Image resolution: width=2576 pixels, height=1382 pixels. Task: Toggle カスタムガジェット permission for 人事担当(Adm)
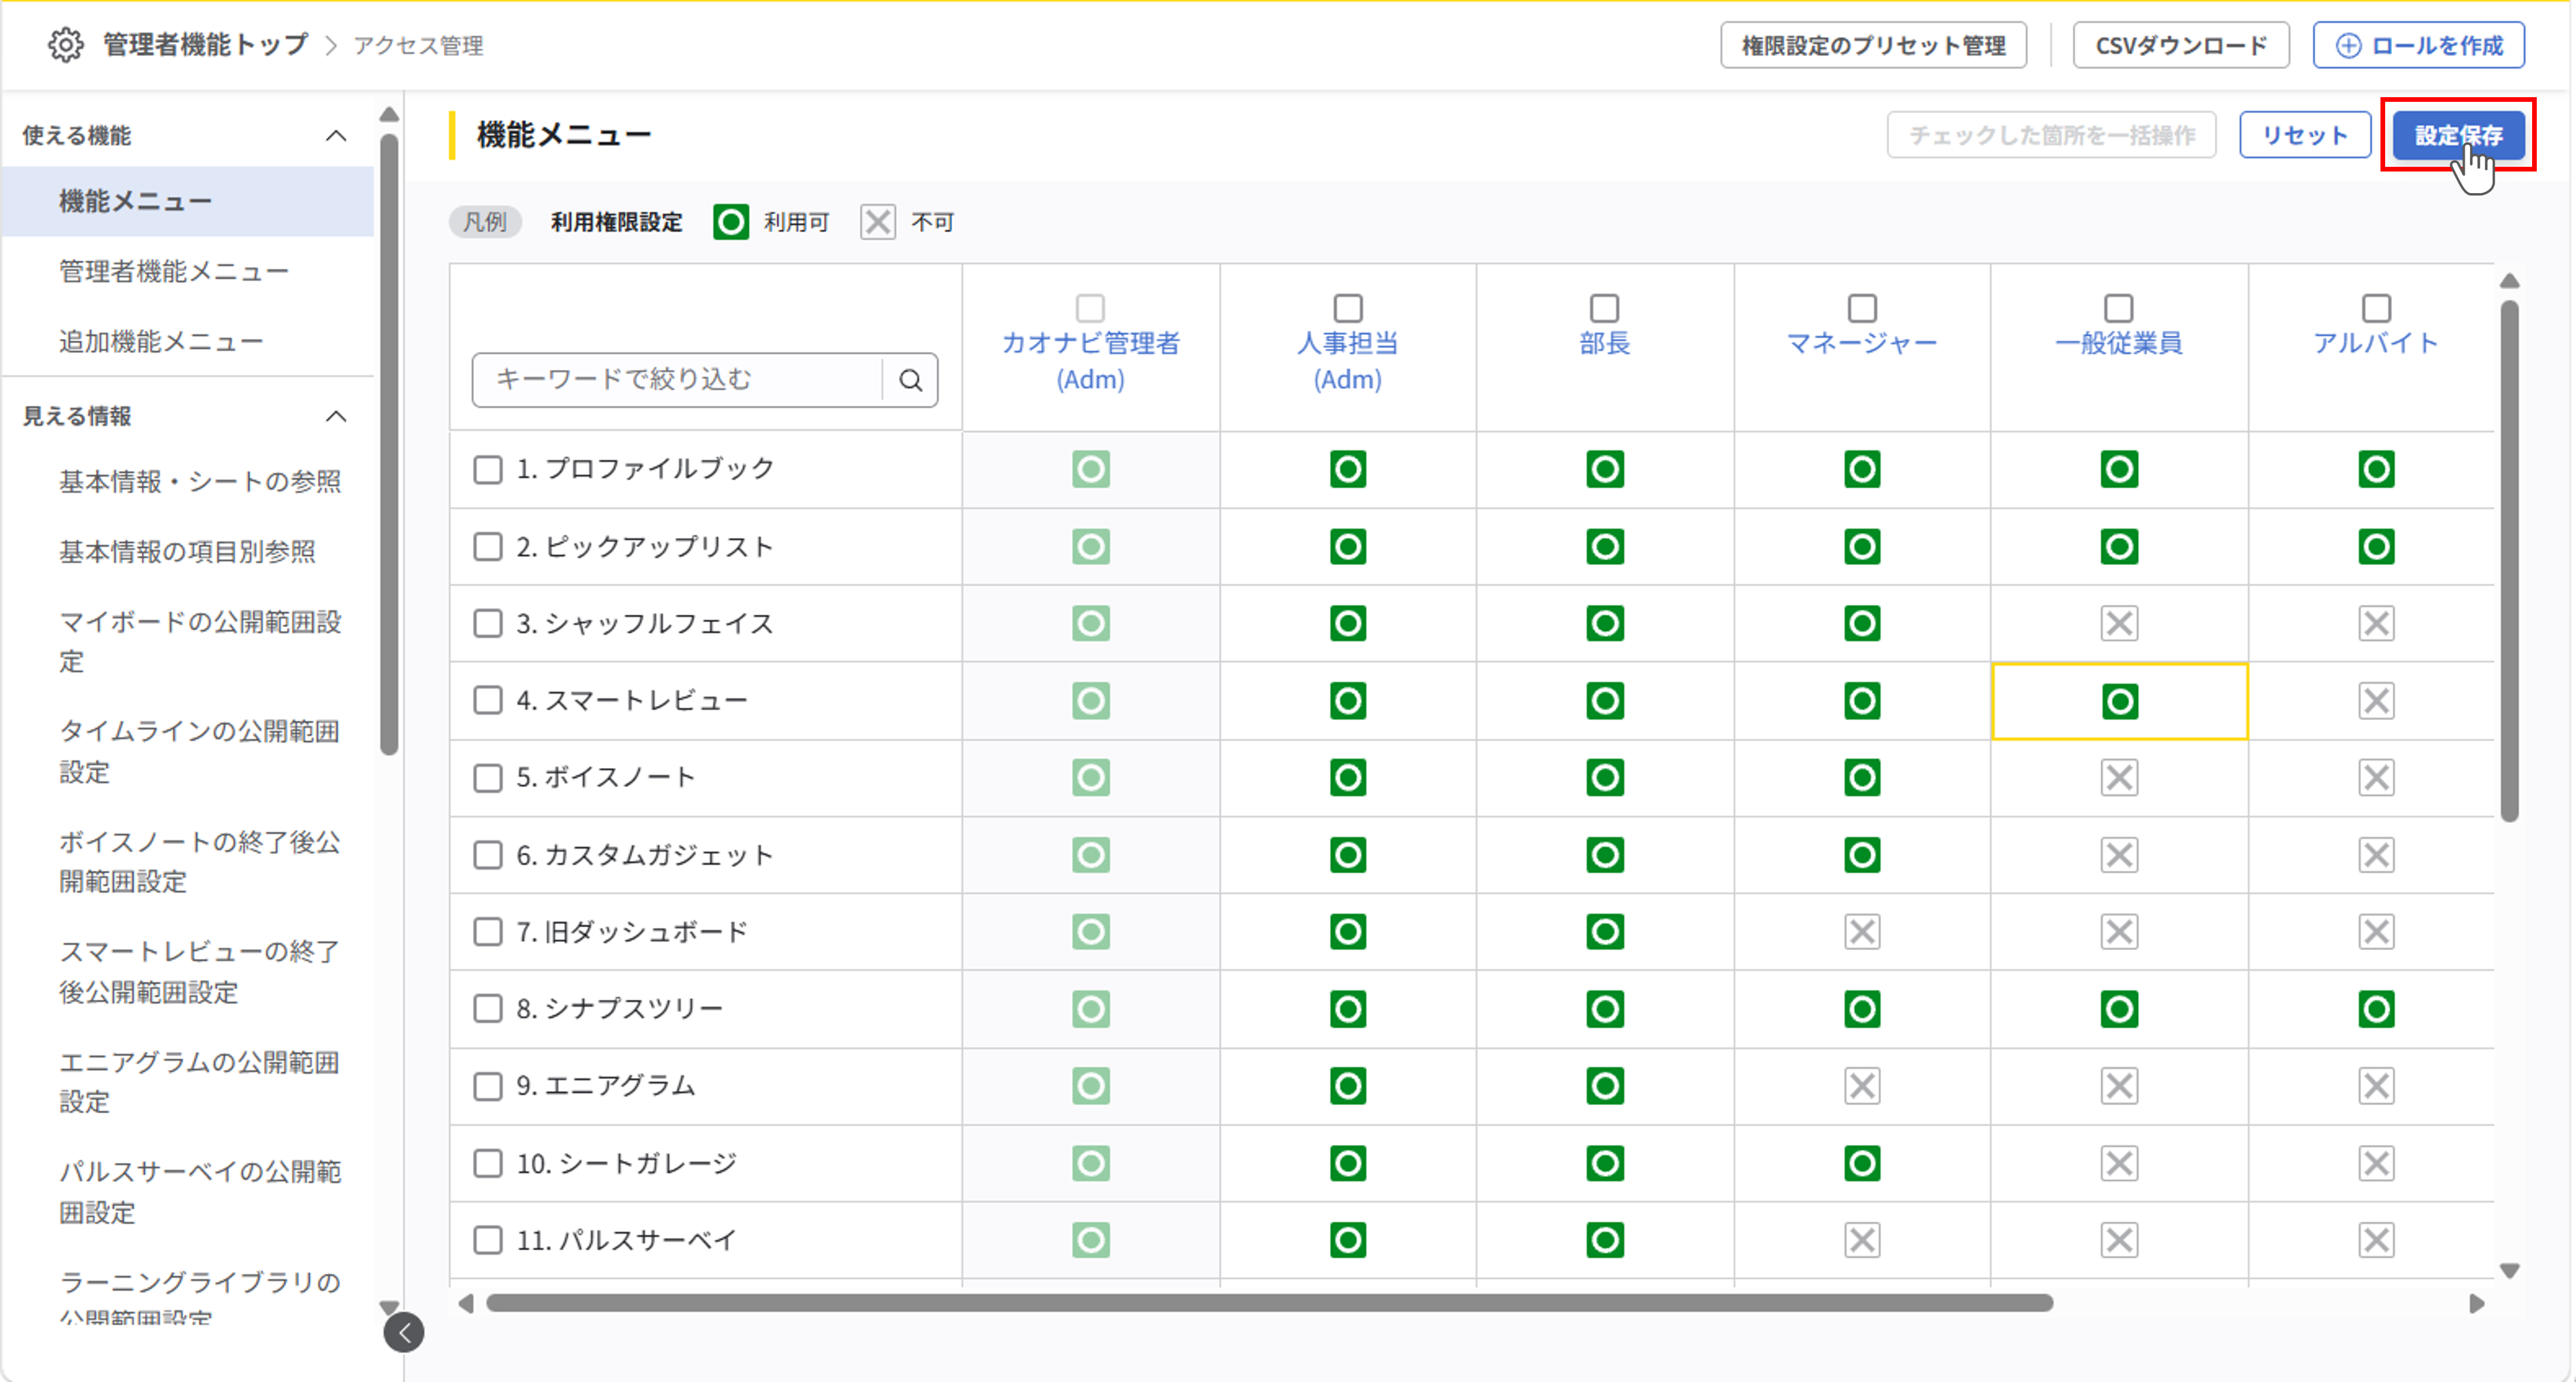pyautogui.click(x=1347, y=855)
